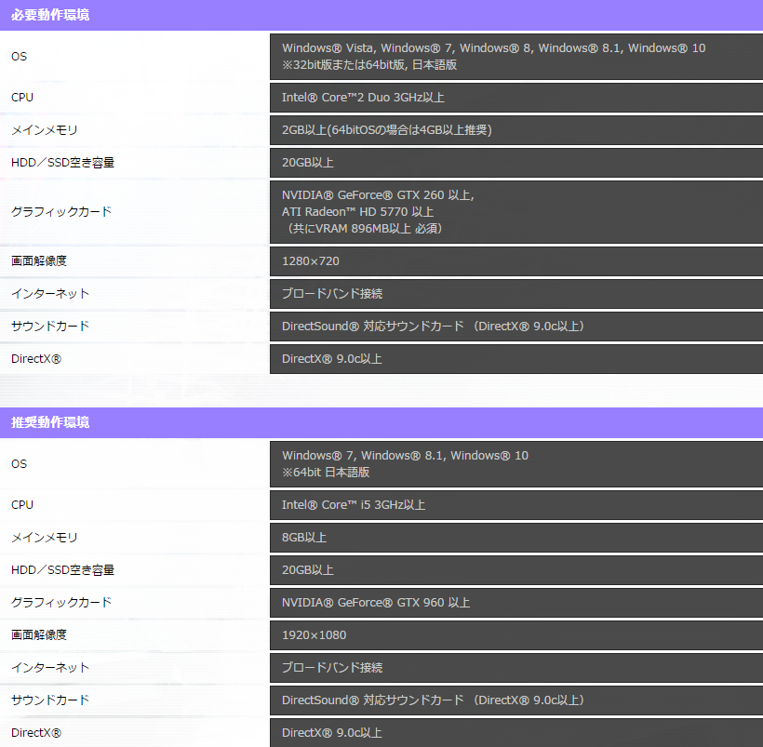
Task: Click the recommended インターネット label
Action: pyautogui.click(x=50, y=668)
